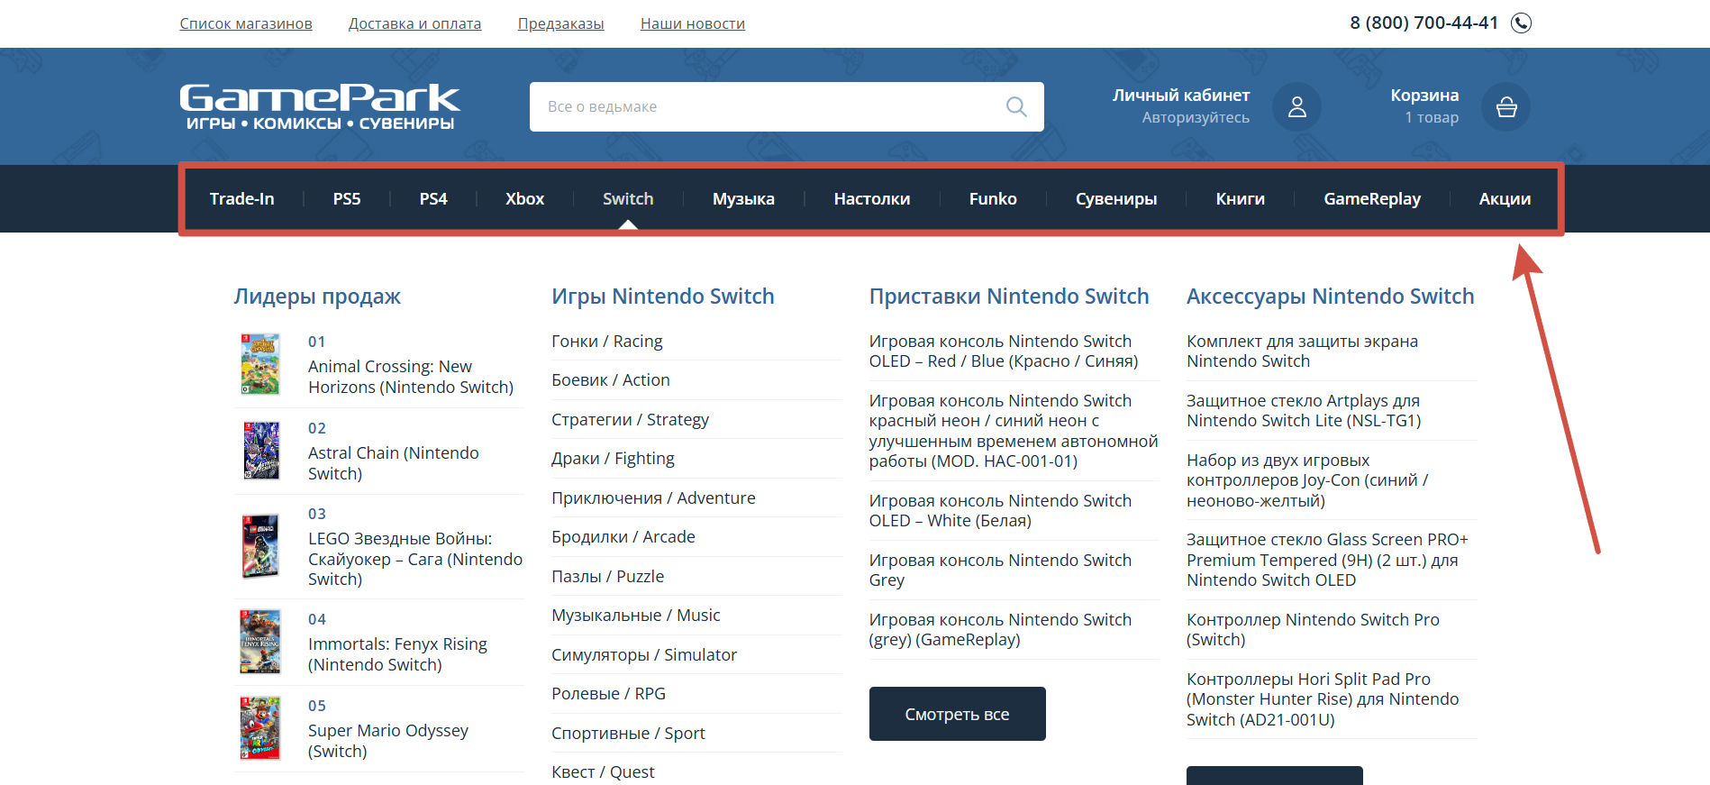The image size is (1710, 785).
Task: Open Immortals Fenyx Rising cover thumbnail
Action: point(260,642)
